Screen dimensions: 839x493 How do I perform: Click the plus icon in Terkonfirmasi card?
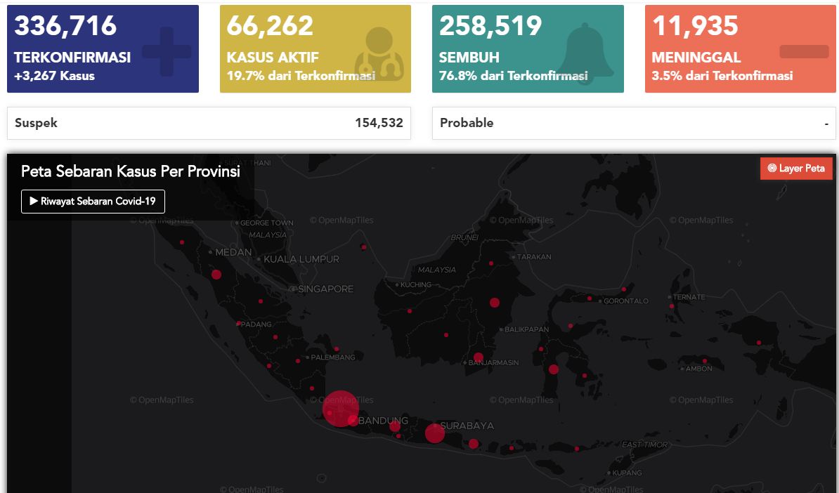[x=167, y=51]
